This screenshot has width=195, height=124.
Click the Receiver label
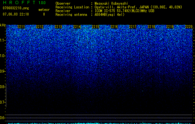[x=63, y=11]
